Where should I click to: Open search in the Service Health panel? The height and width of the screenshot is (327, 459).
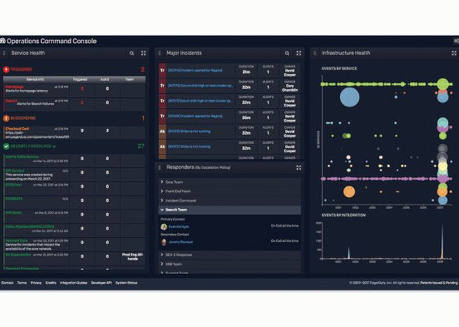point(131,54)
